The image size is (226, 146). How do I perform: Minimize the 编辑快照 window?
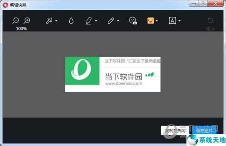(x=194, y=3)
